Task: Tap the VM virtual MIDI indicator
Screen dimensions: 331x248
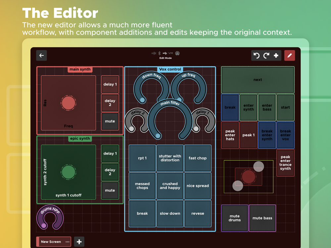Action: (170, 53)
